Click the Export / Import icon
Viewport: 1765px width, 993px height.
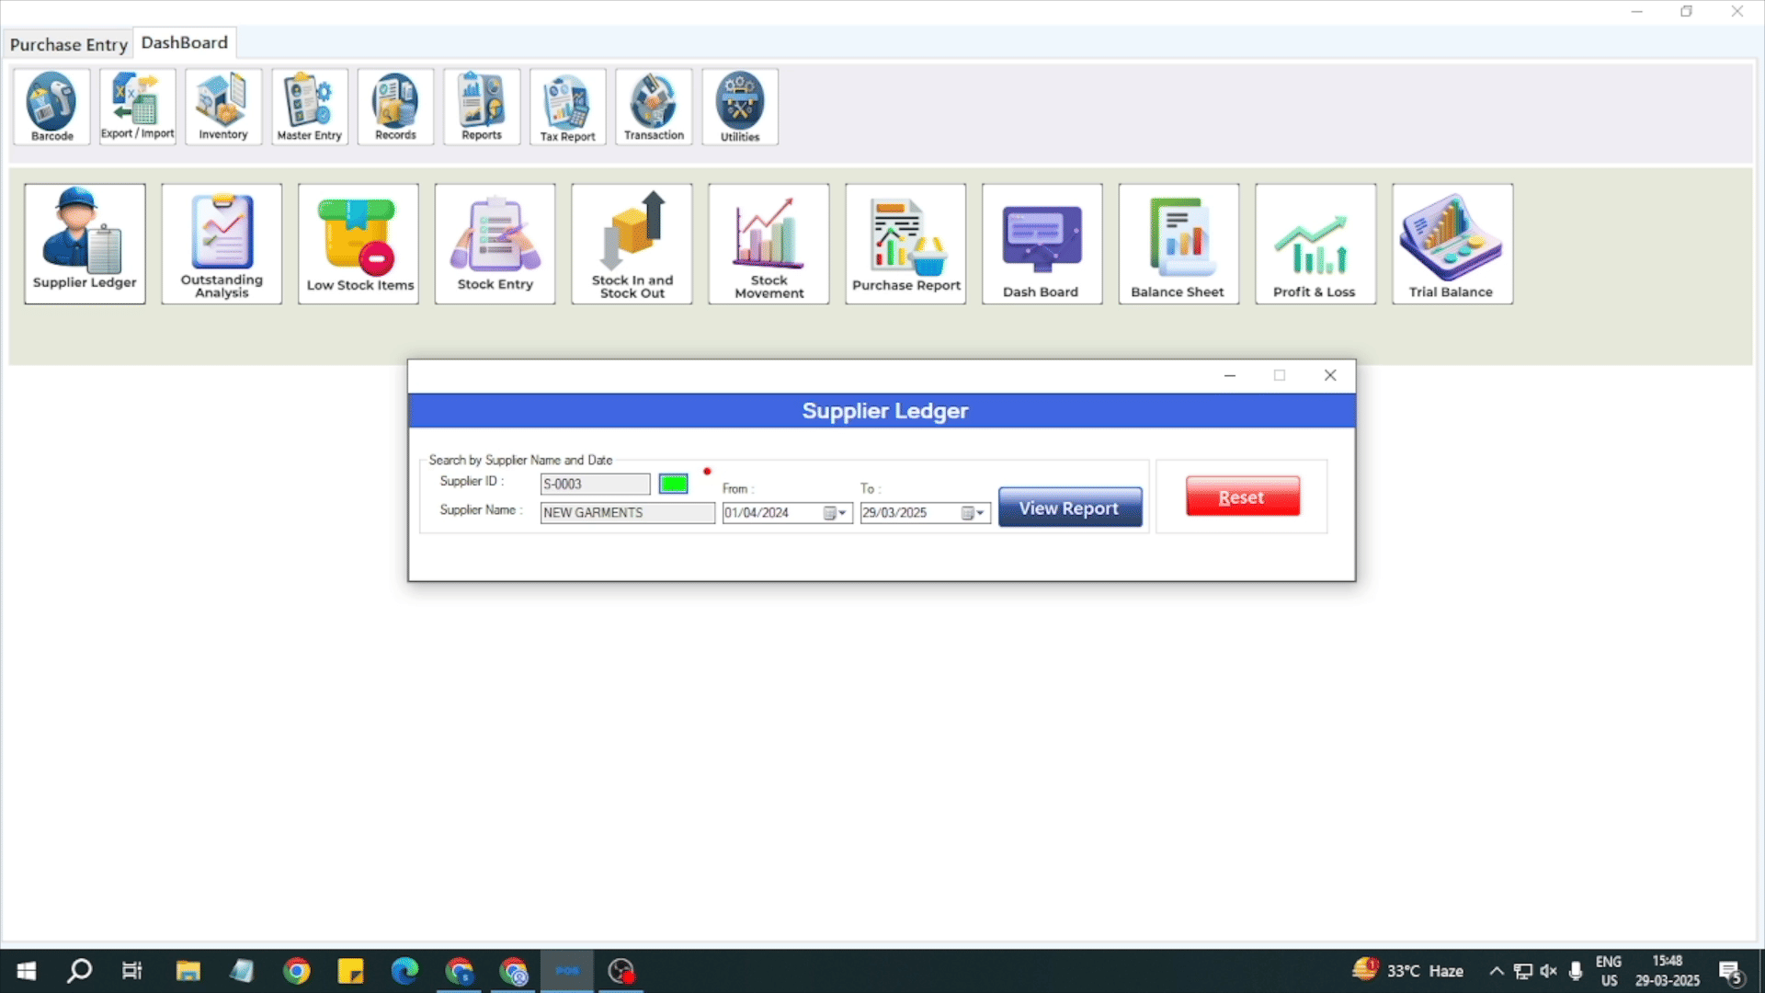(137, 107)
